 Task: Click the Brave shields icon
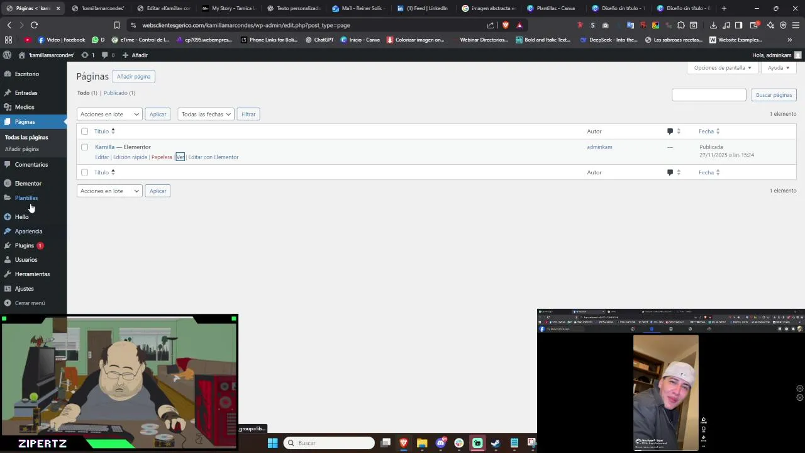click(x=505, y=25)
